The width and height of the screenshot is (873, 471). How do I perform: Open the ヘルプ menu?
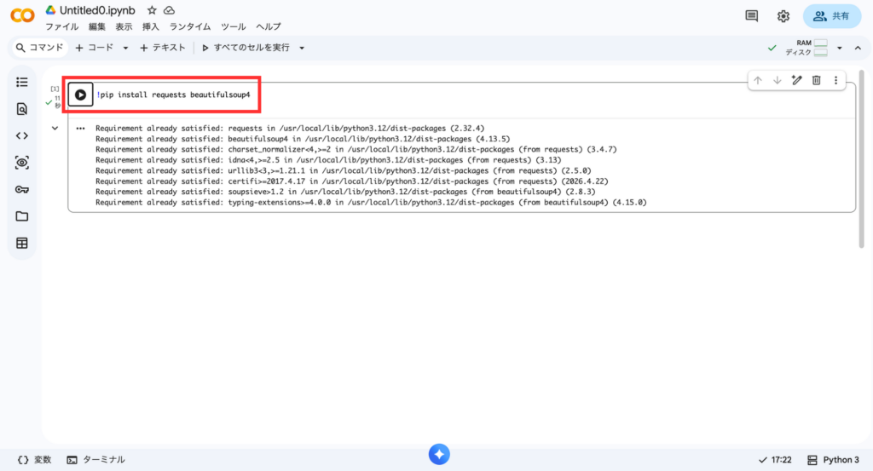[269, 26]
